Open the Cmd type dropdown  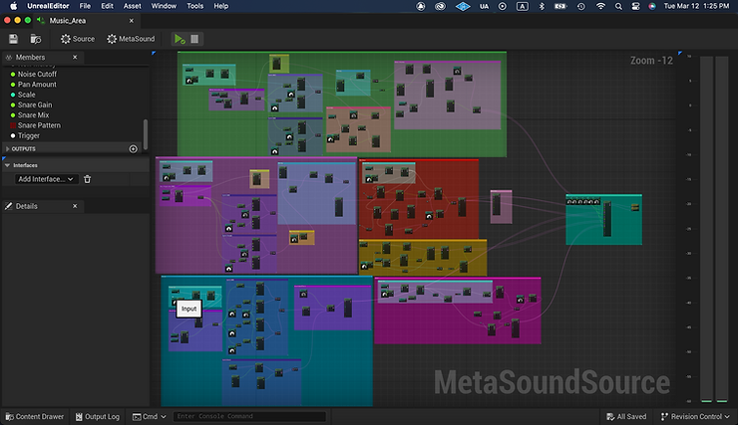[149, 417]
